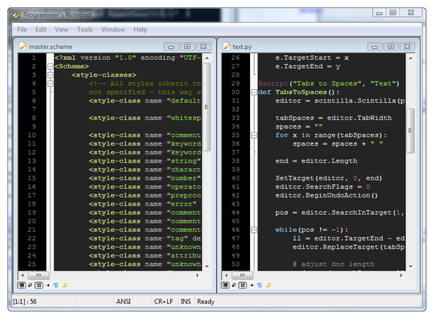Toggle grid icon in text.py mini toolbar

coord(243,285)
